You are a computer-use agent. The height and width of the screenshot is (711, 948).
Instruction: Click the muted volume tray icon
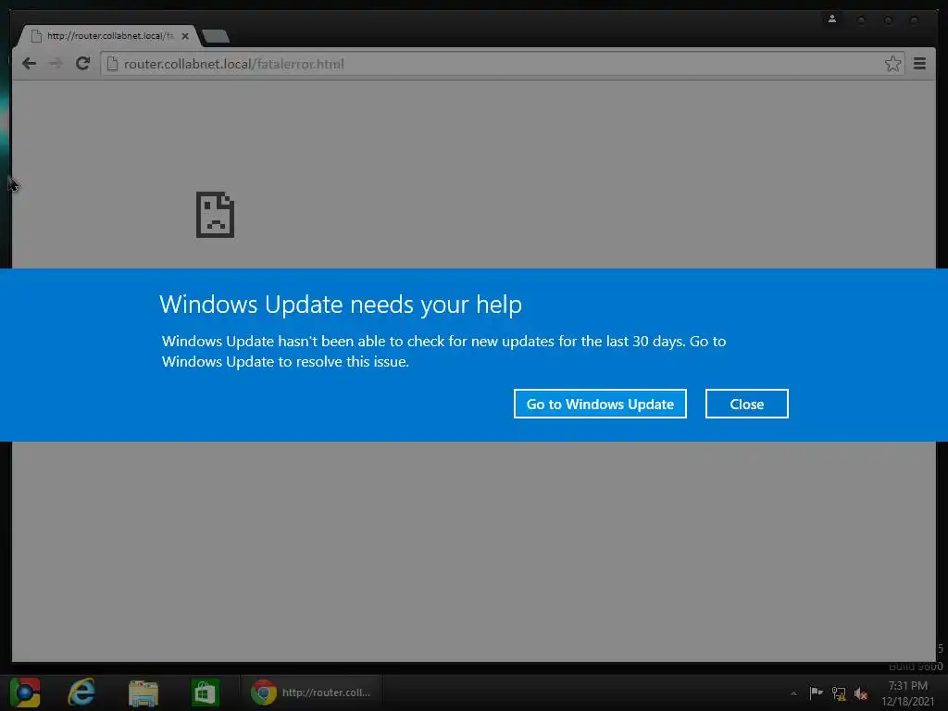tap(861, 693)
